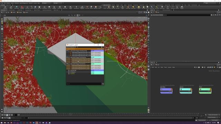Open the Windows menu in main menu bar

17,3
